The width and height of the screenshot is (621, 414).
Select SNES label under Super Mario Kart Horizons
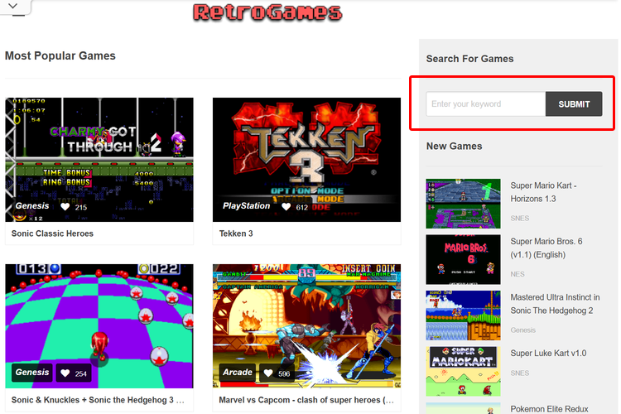pos(520,219)
